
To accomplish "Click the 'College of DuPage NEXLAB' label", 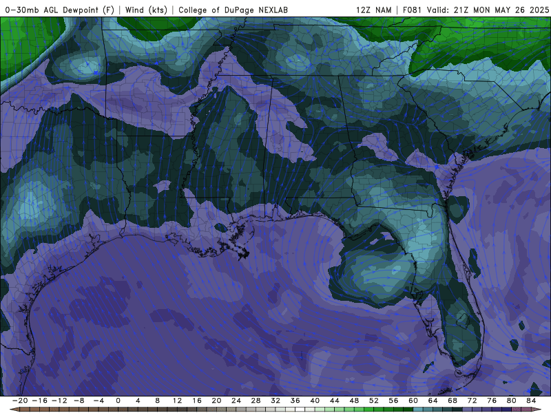I will tap(233, 10).
